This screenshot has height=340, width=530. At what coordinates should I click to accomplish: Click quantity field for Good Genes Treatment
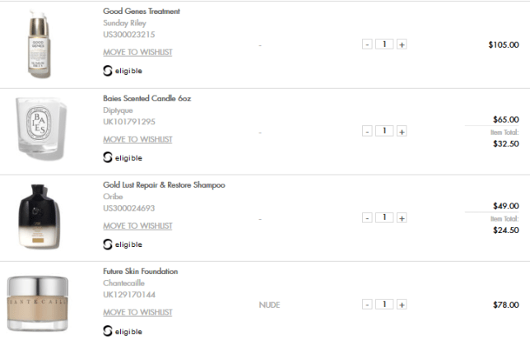click(x=384, y=44)
